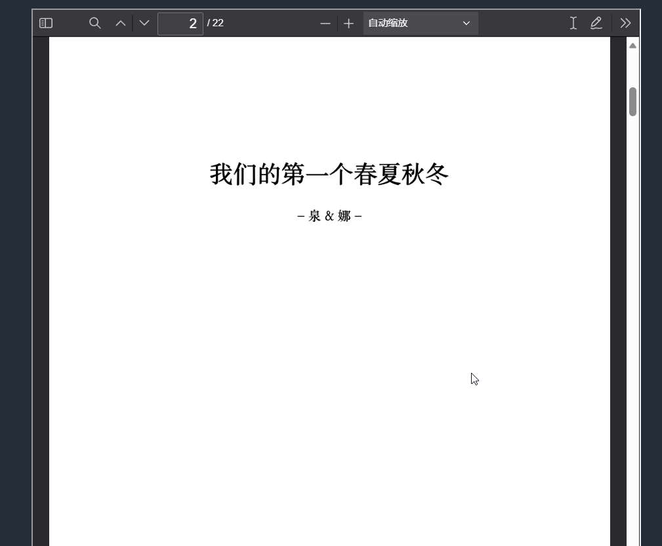
Task: Click the scrollbar up arrow
Action: [632, 45]
